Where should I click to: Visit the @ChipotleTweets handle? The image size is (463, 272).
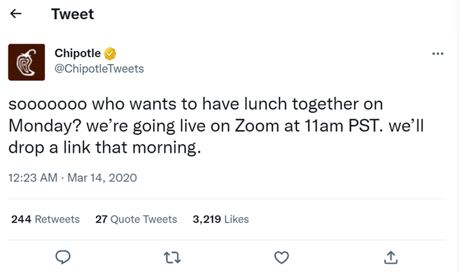(99, 69)
